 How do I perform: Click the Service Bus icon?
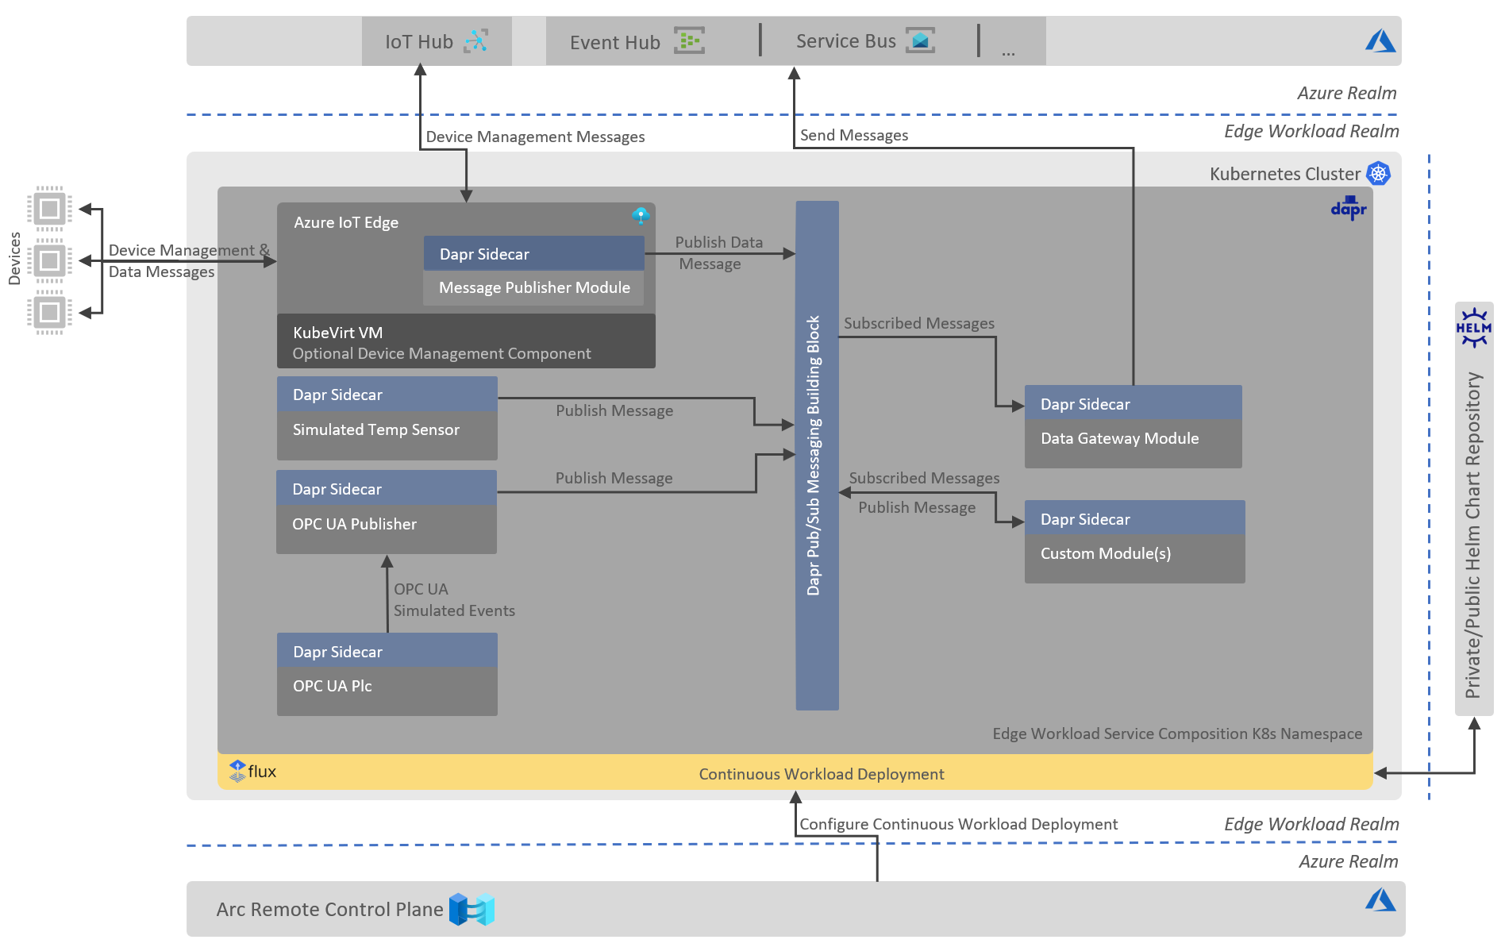(921, 40)
